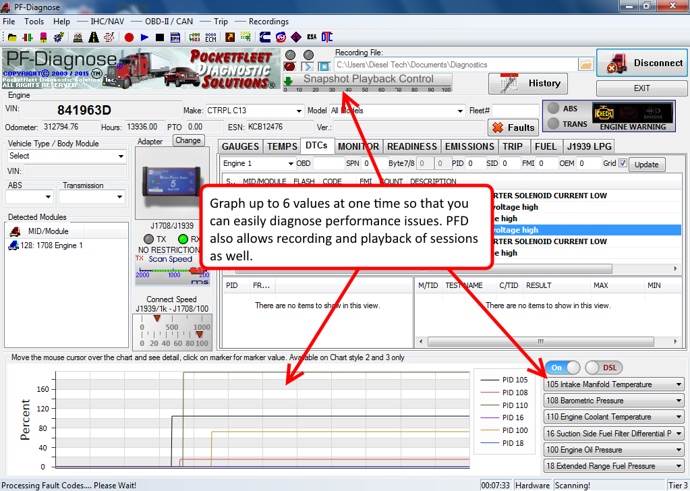Click the red-blue diamond toolbar icon
The width and height of the screenshot is (690, 491).
pyautogui.click(x=296, y=37)
